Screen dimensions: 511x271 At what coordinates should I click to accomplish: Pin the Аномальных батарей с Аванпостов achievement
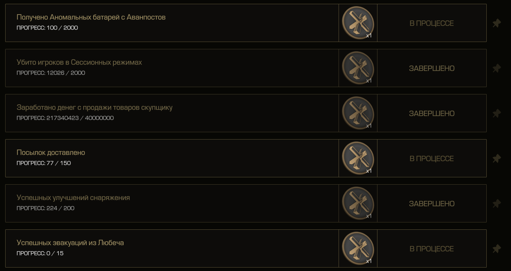(497, 23)
